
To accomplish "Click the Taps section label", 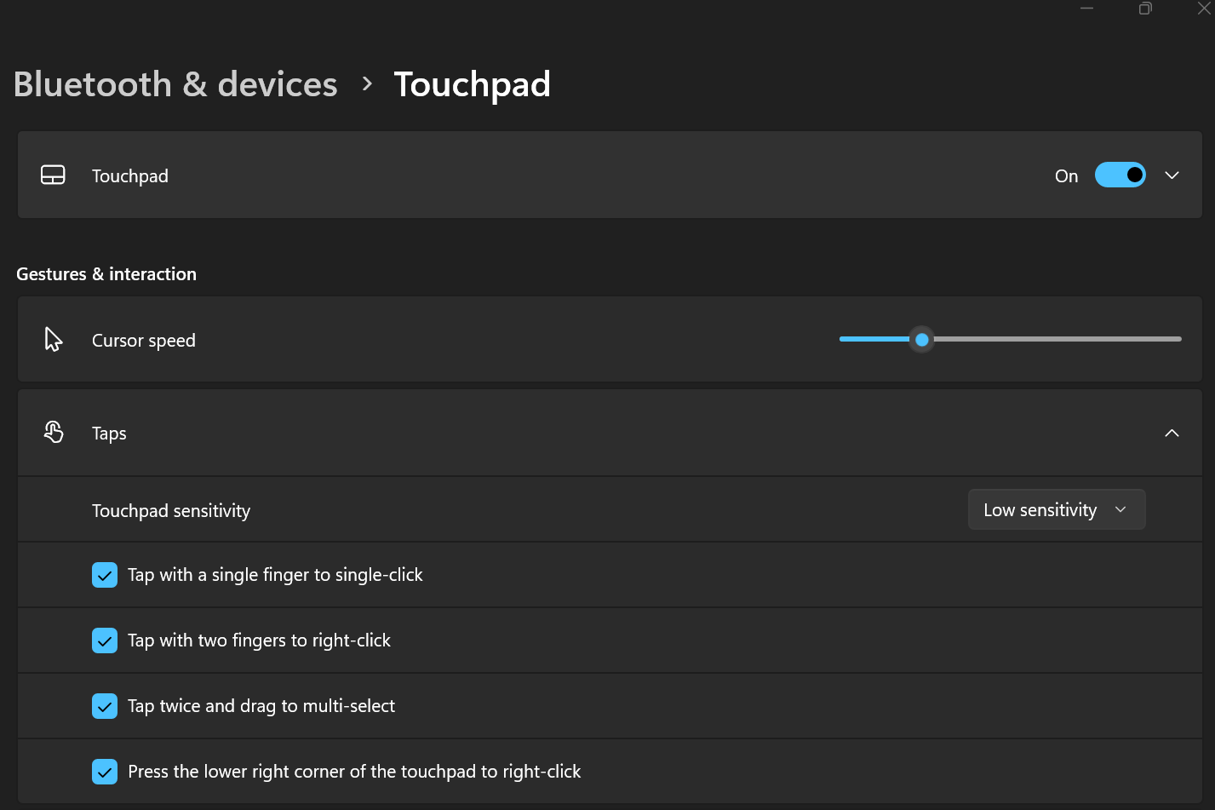I will click(109, 434).
